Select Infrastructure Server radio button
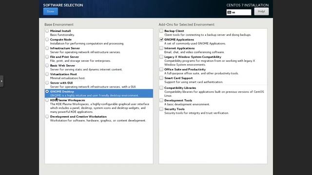This screenshot has height=175, width=312. pos(47,48)
